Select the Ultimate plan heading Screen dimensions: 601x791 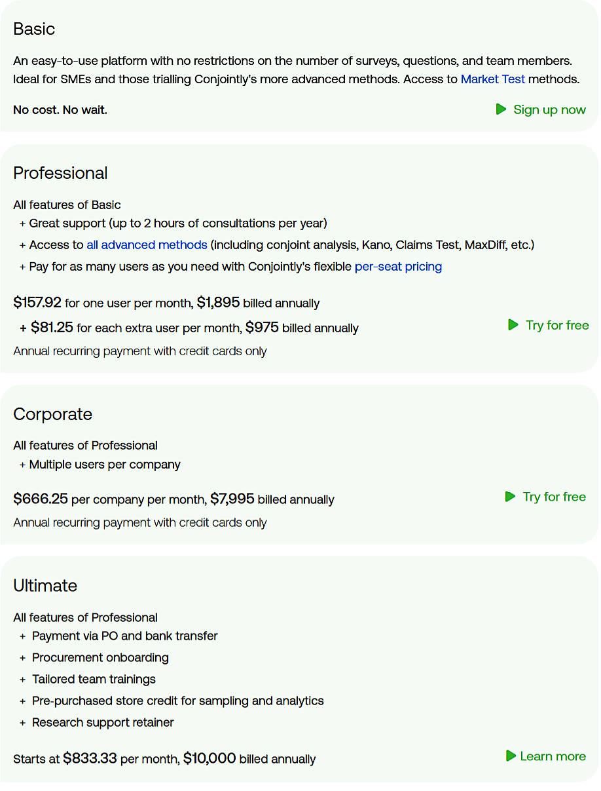pos(45,586)
